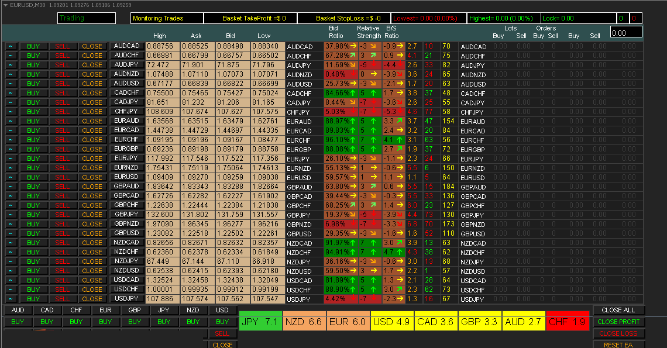
Task: Click the green JPY 7.1 strength box
Action: coord(260,322)
